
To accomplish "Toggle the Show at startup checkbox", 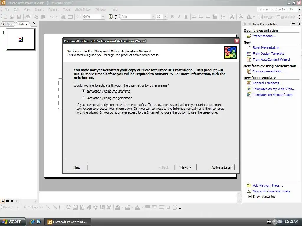I will click(x=250, y=197).
